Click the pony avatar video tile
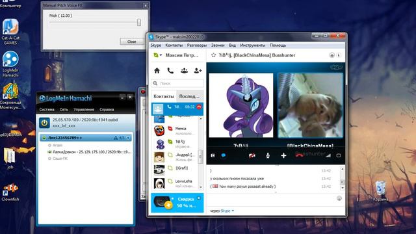Screen dimensions: 416x234 [241, 105]
